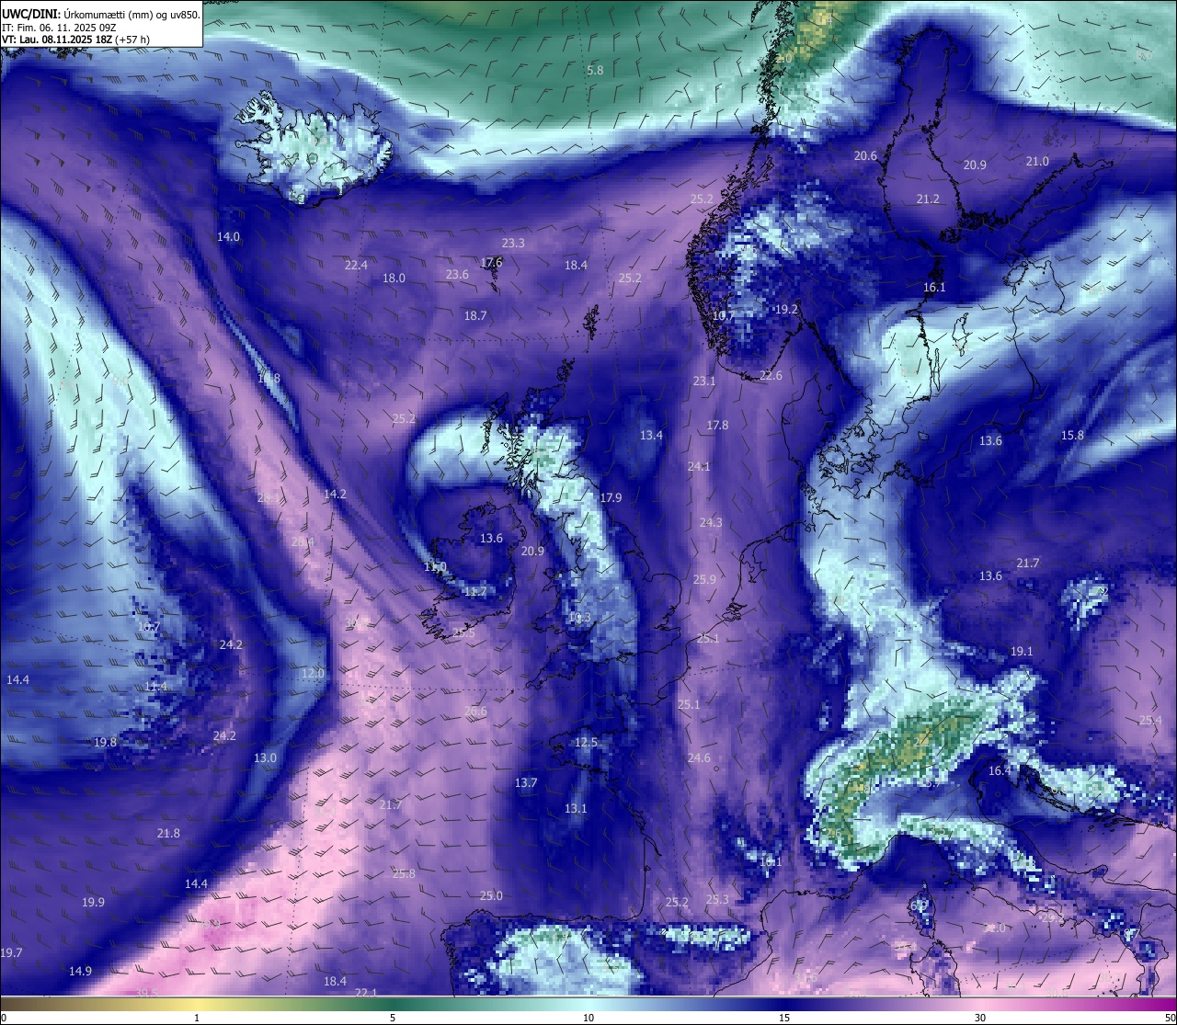Click the 23.6 value label
Screen dimensions: 1177x1025
click(x=457, y=275)
